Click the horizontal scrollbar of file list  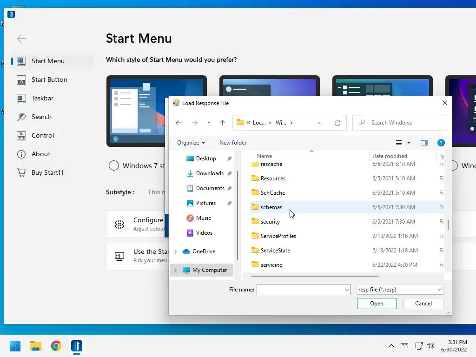[315, 276]
